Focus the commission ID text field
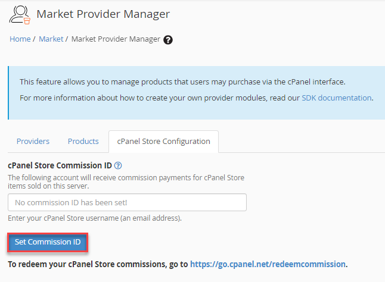 pos(127,202)
